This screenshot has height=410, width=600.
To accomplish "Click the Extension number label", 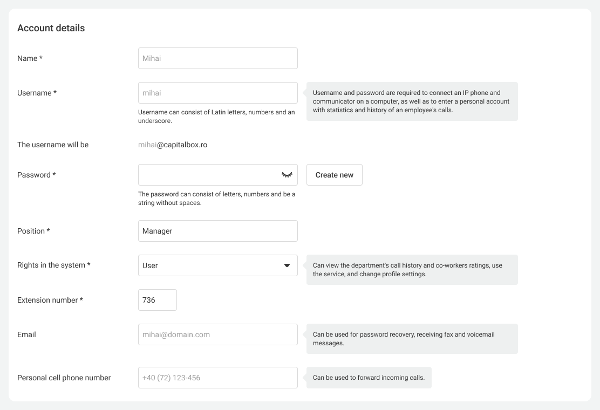I will pyautogui.click(x=50, y=300).
